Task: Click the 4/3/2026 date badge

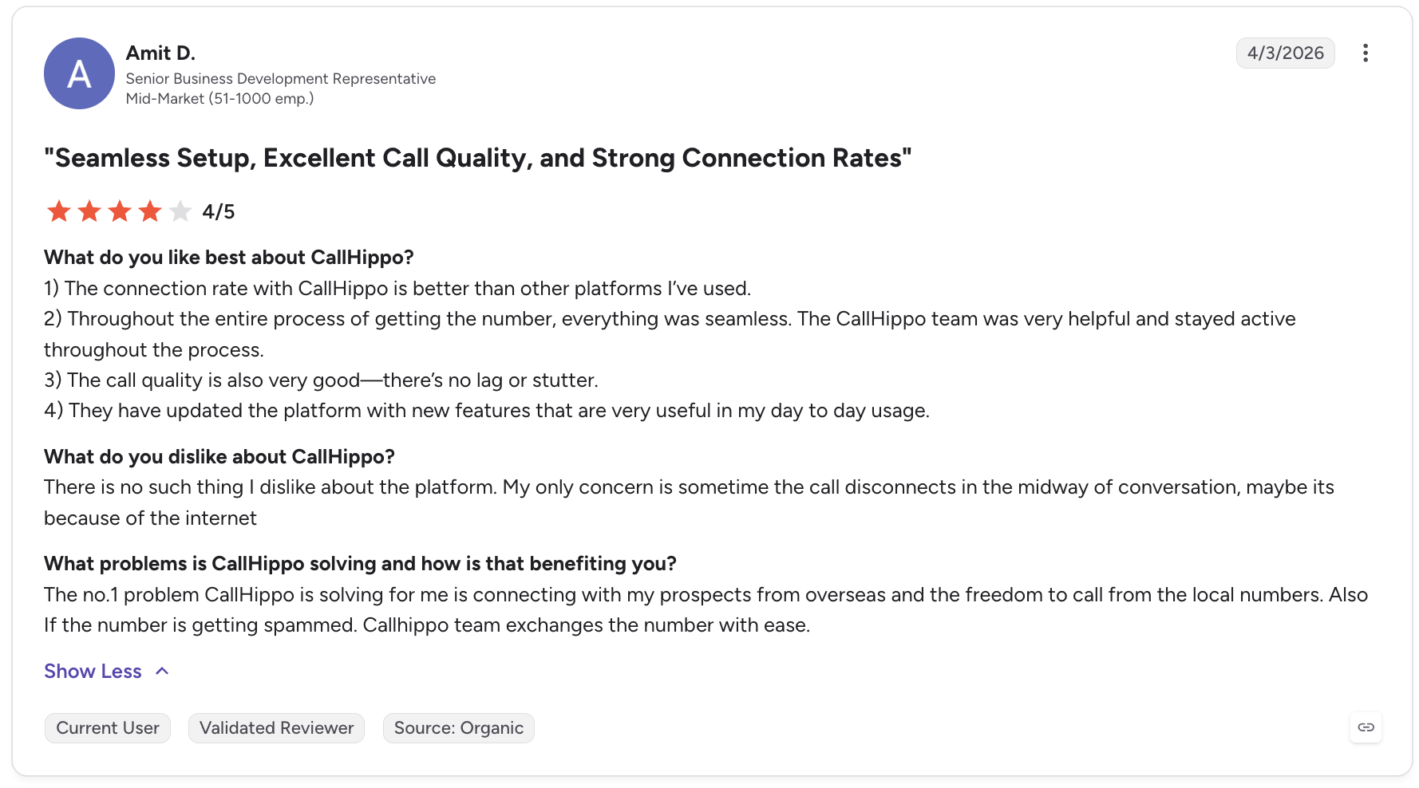Action: click(1286, 53)
